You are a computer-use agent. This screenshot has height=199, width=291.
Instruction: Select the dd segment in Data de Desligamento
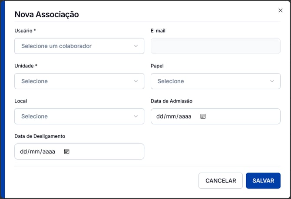click(23, 151)
